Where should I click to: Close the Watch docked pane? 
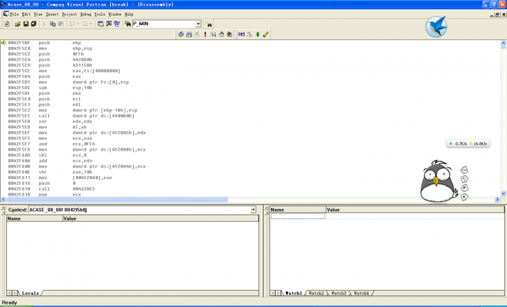pos(266,208)
